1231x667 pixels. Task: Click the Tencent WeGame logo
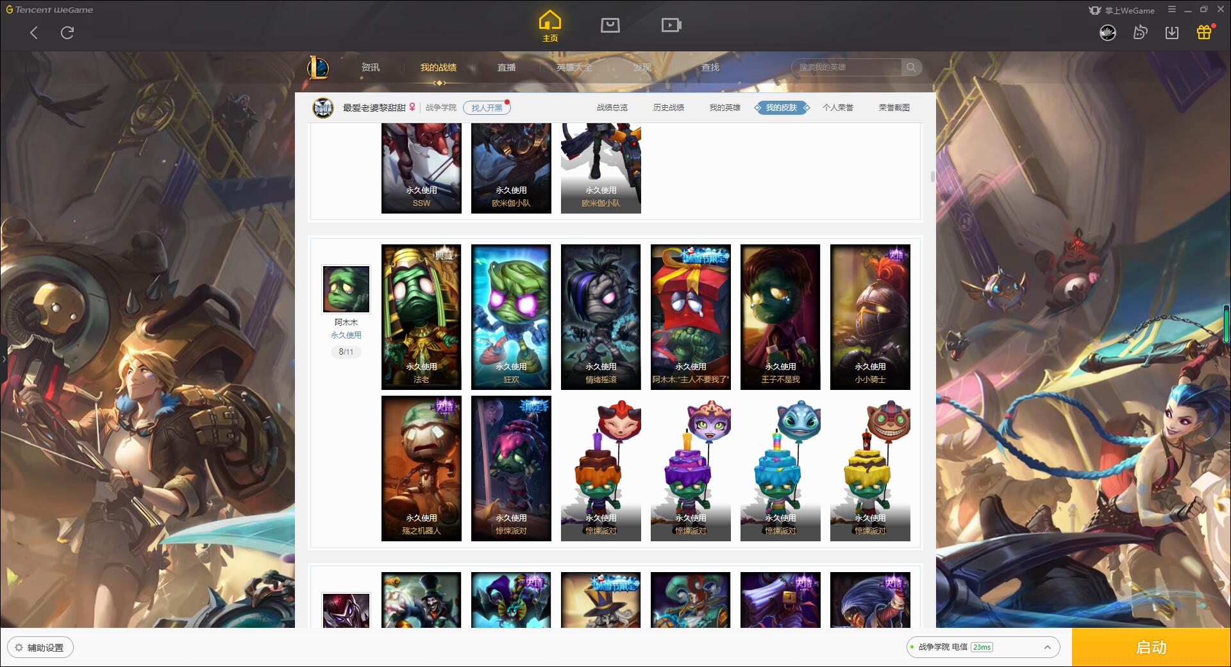click(x=50, y=10)
